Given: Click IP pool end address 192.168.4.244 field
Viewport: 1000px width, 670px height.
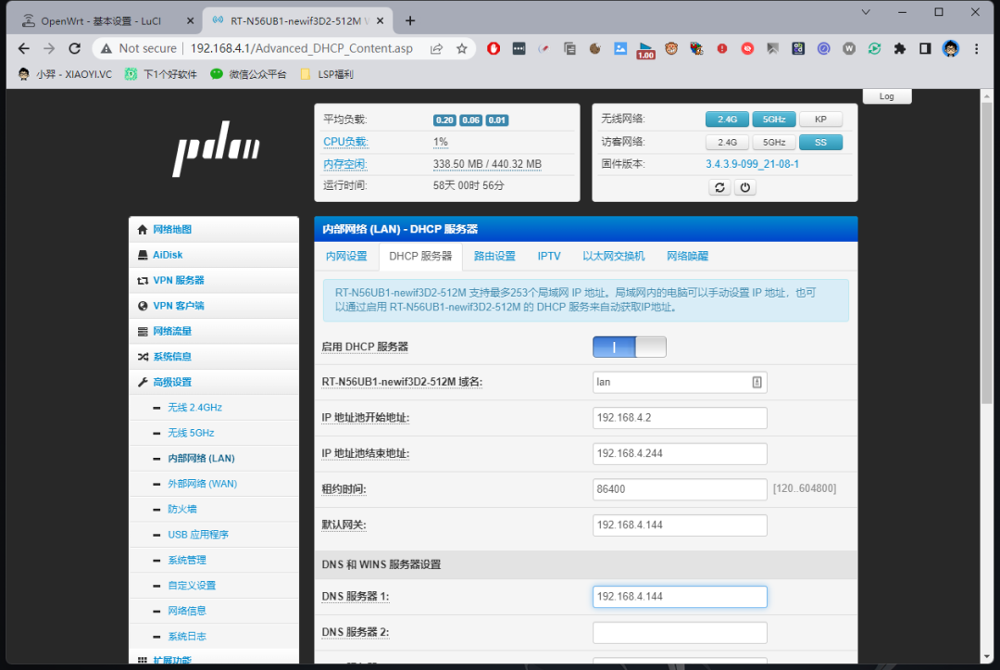Looking at the screenshot, I should coord(680,454).
